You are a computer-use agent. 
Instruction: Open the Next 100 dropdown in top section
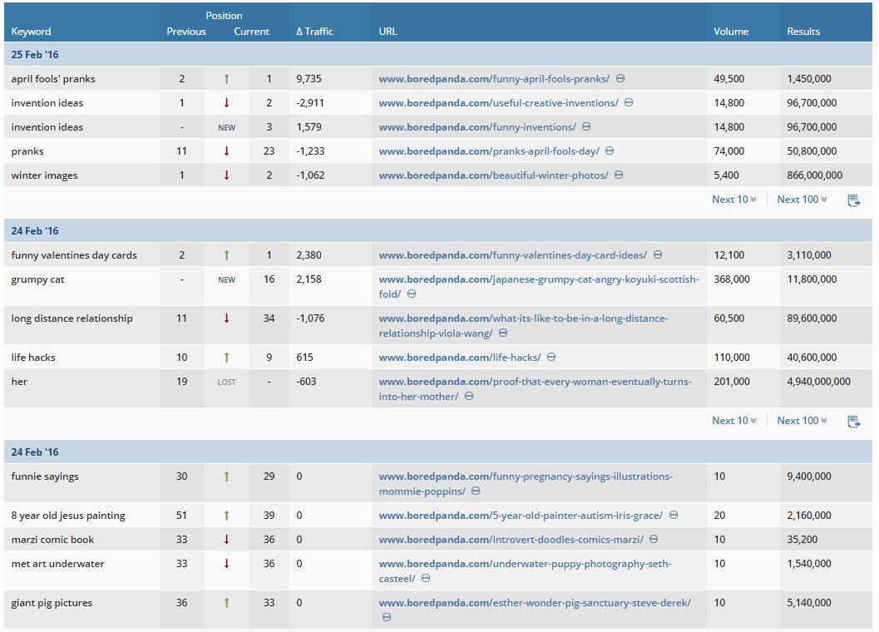[801, 200]
